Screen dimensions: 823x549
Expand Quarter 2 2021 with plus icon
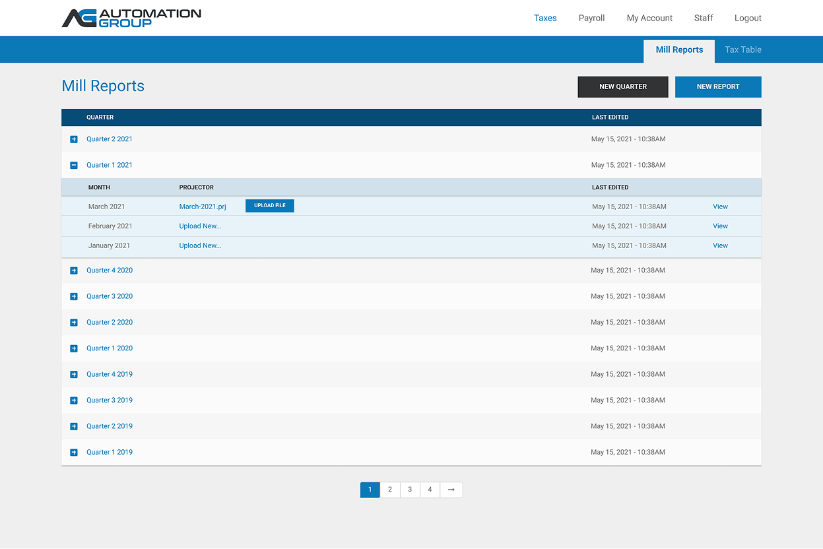[74, 139]
